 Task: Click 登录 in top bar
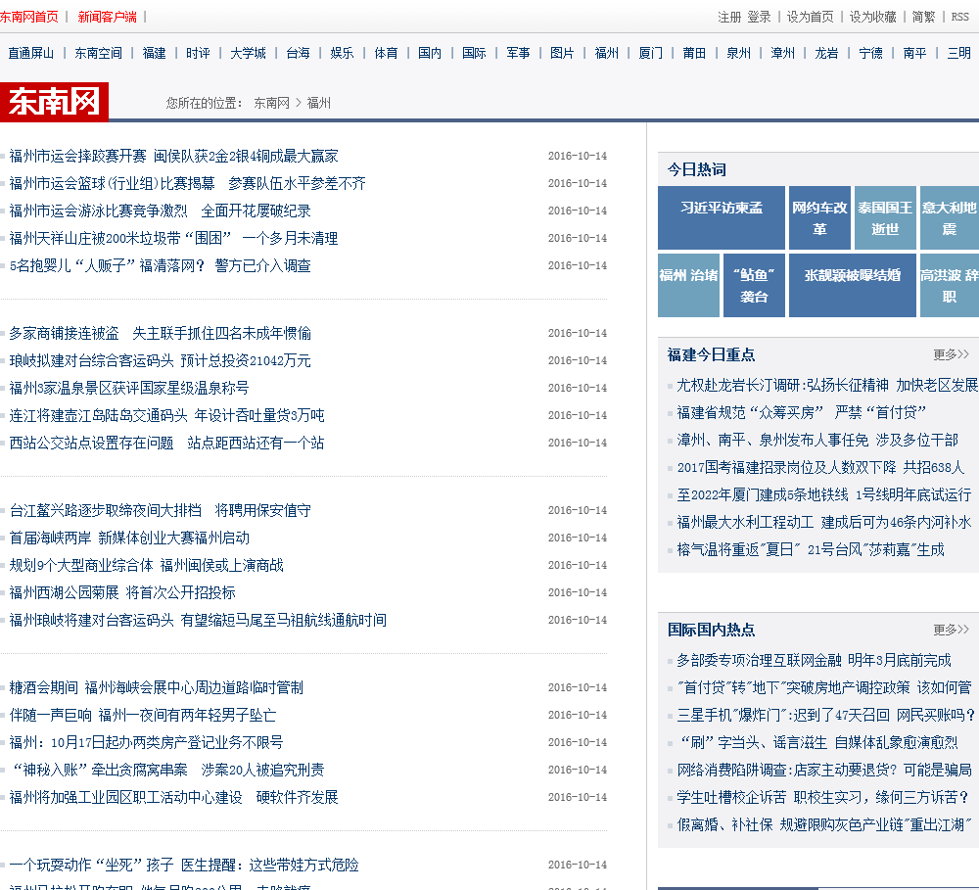pos(760,17)
